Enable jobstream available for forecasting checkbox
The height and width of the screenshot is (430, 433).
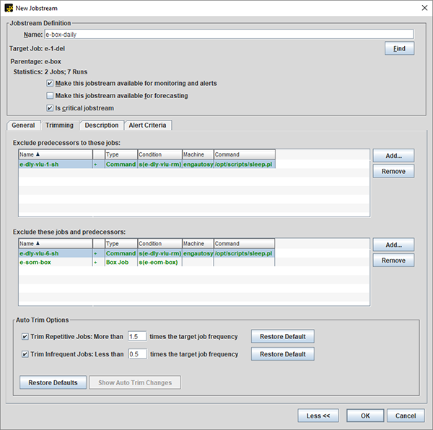tap(50, 95)
